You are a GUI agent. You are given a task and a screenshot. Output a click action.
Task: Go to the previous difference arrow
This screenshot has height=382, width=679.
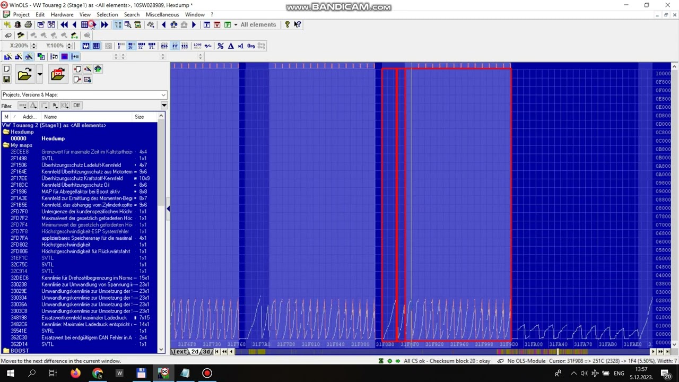point(74,25)
